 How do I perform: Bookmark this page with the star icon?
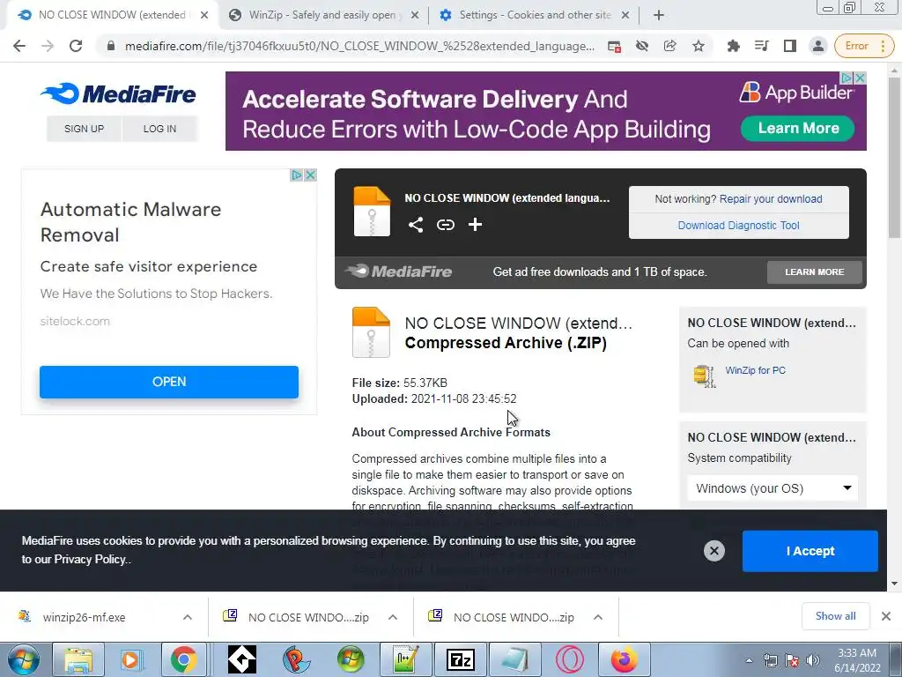click(699, 46)
